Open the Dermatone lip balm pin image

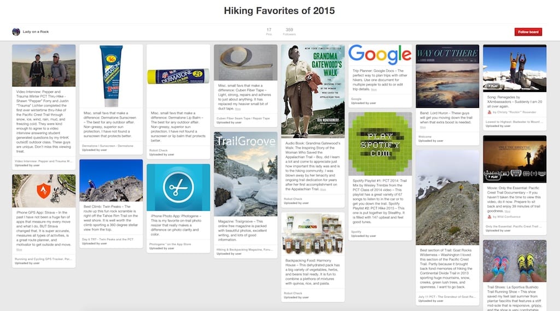178,76
